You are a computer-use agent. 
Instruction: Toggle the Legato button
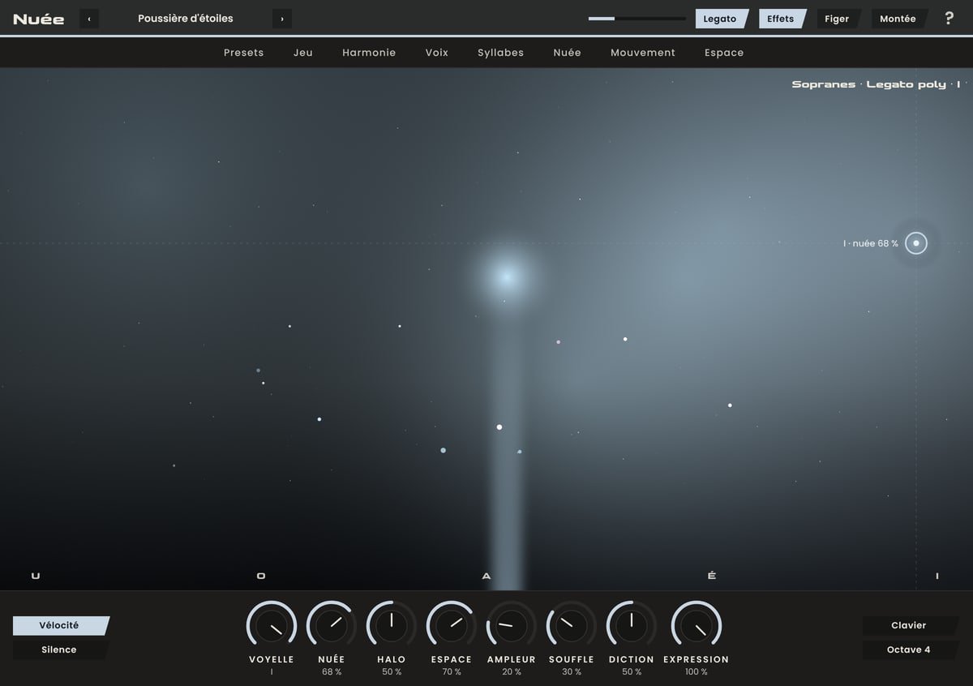coord(721,19)
